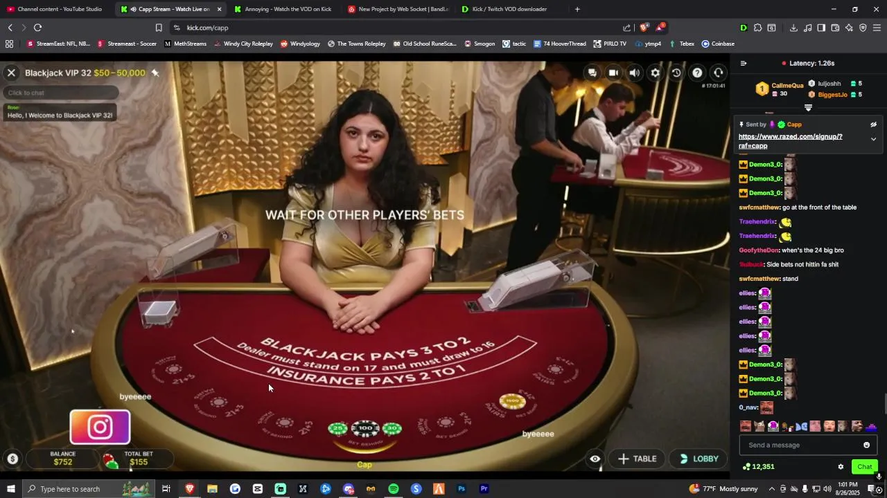
Task: Open game help question mark icon
Action: coord(697,73)
